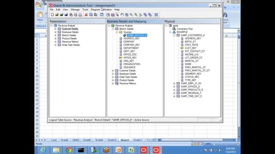
Task: Select the PREV_MARITAL_ST_DT physical column
Action: pos(197,71)
